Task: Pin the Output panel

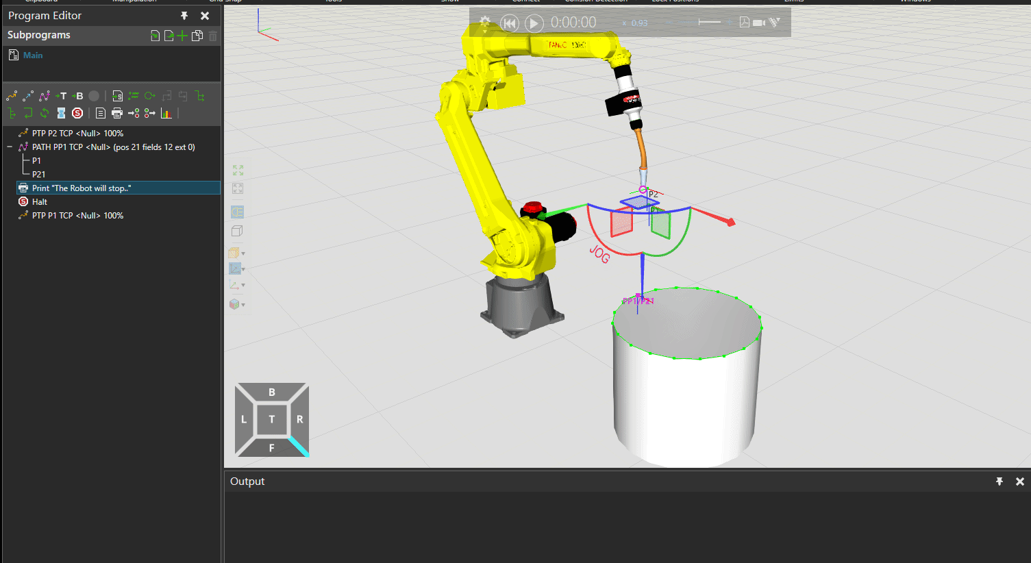Action: pyautogui.click(x=999, y=481)
